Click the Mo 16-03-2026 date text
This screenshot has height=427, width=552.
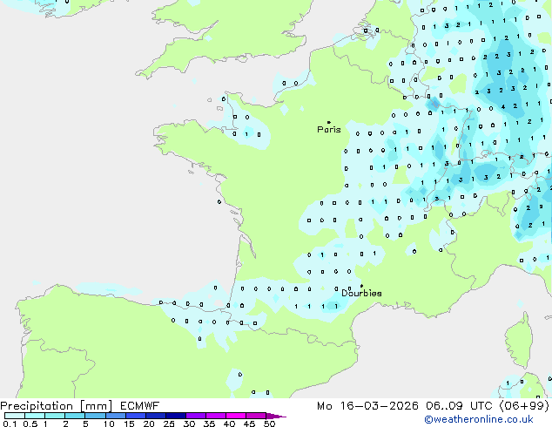(x=367, y=406)
